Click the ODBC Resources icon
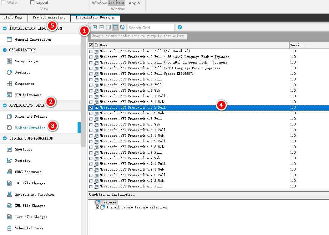This screenshot has height=235, width=329. click(9, 172)
